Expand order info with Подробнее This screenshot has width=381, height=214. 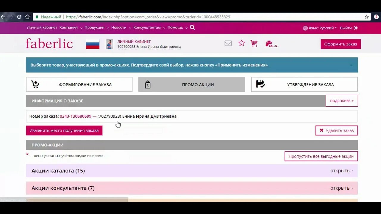point(342,101)
